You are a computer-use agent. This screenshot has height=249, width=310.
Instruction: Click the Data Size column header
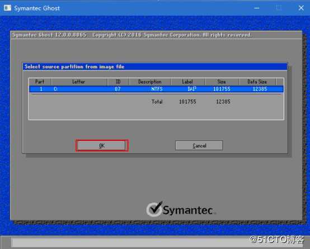(x=257, y=82)
